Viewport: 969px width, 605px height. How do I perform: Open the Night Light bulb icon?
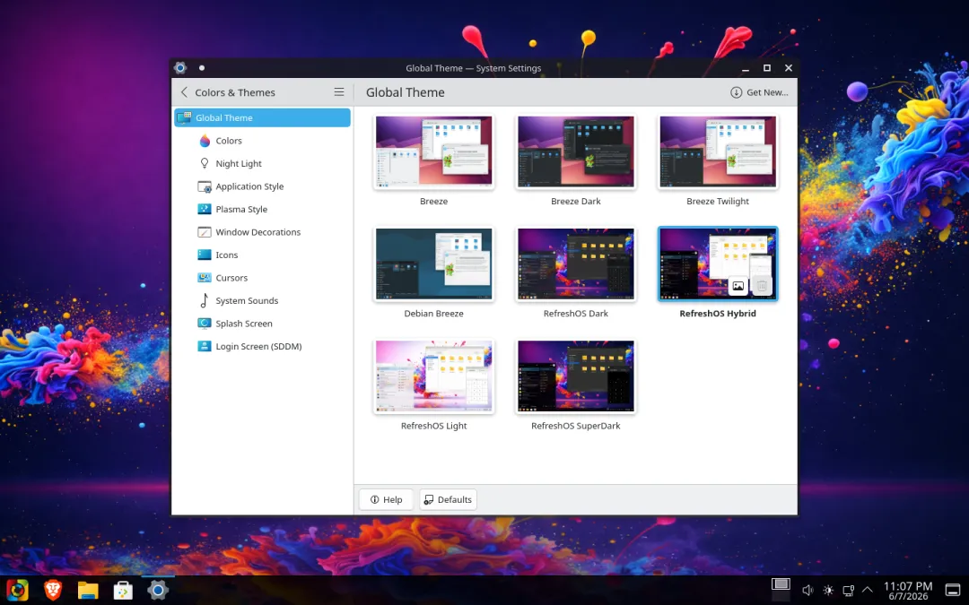click(x=205, y=163)
